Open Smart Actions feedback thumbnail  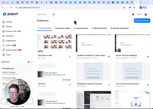(132, 43)
